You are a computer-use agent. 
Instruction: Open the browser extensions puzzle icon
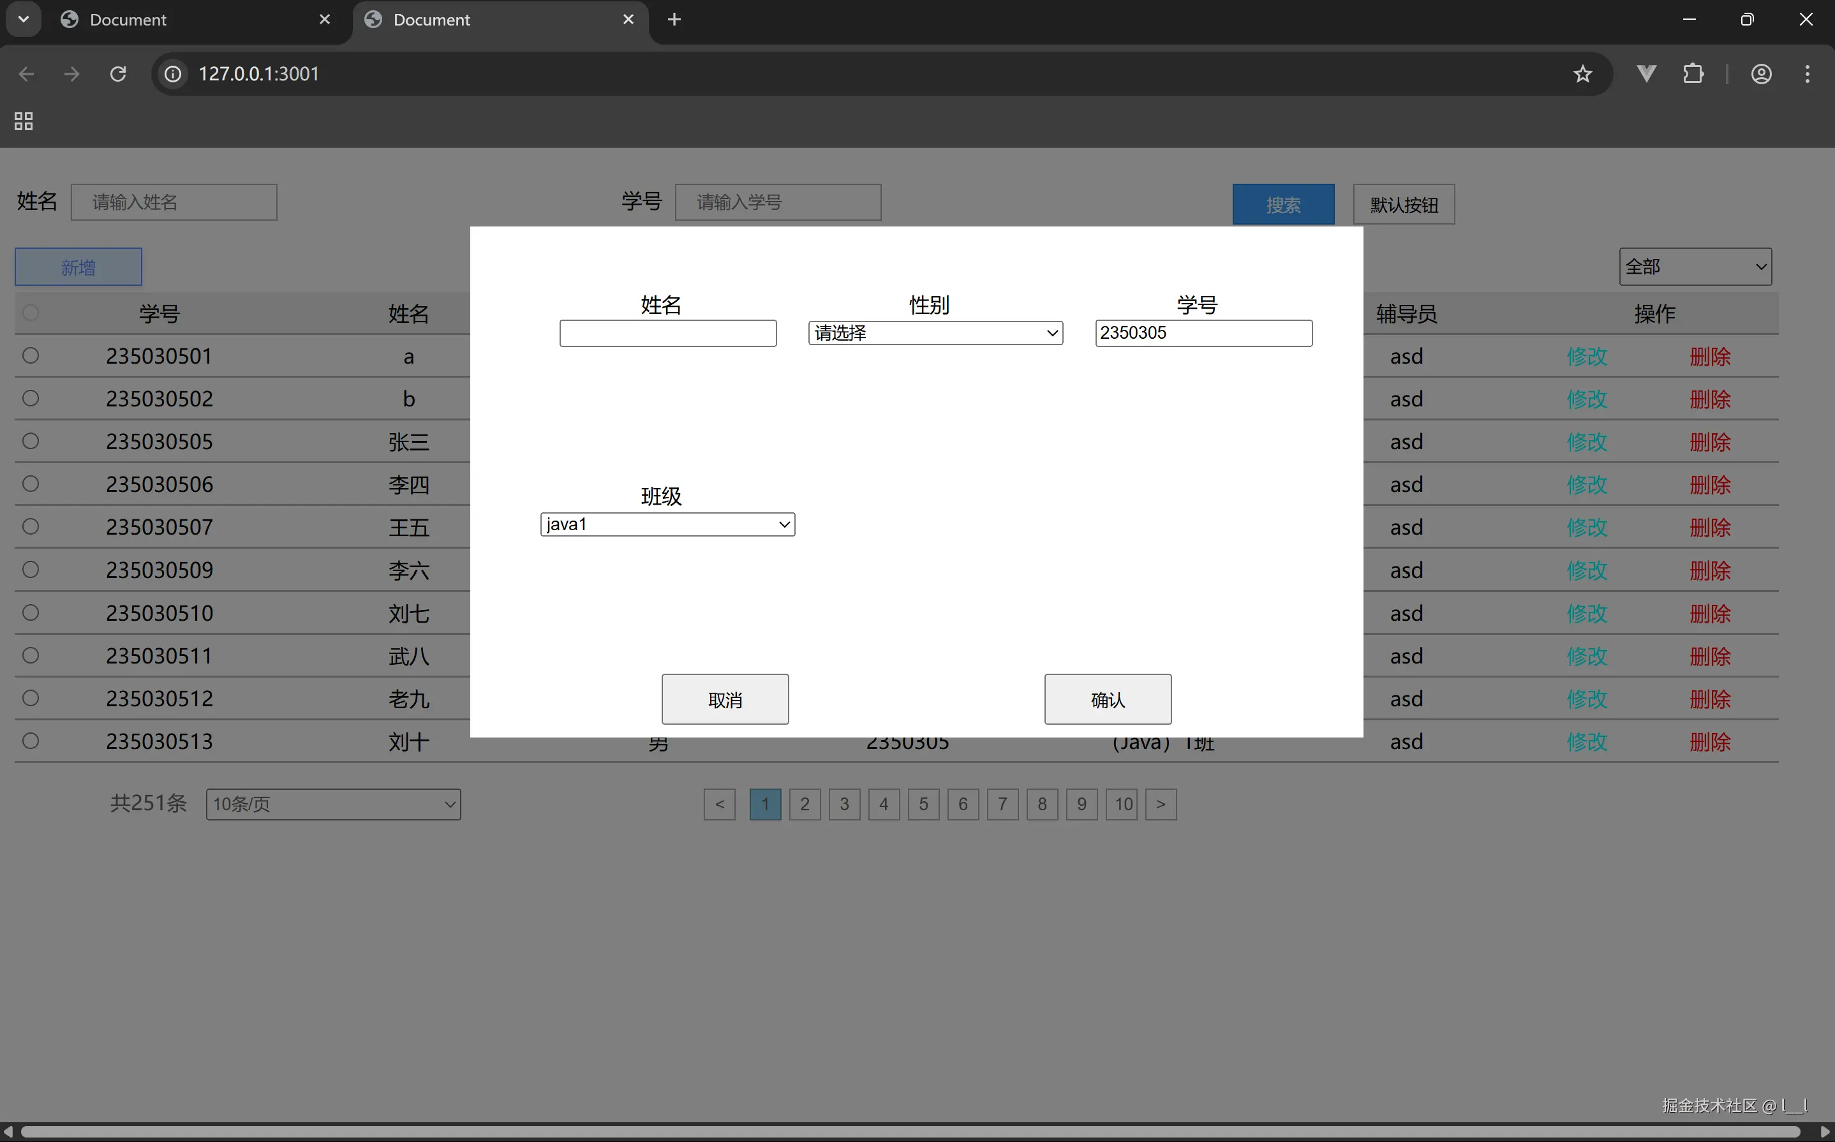[x=1694, y=73]
